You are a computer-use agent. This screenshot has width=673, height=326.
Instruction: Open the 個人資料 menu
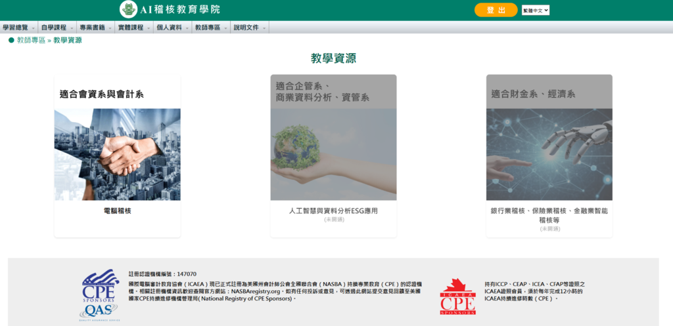(173, 28)
